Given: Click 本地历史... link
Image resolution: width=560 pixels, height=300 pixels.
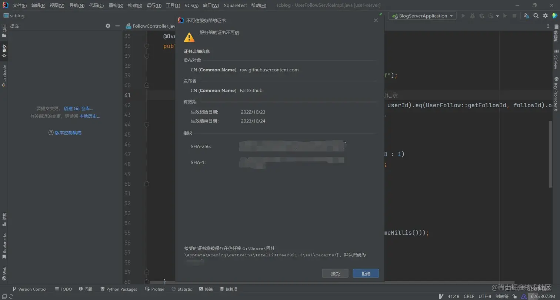Looking at the screenshot, I should 90,116.
